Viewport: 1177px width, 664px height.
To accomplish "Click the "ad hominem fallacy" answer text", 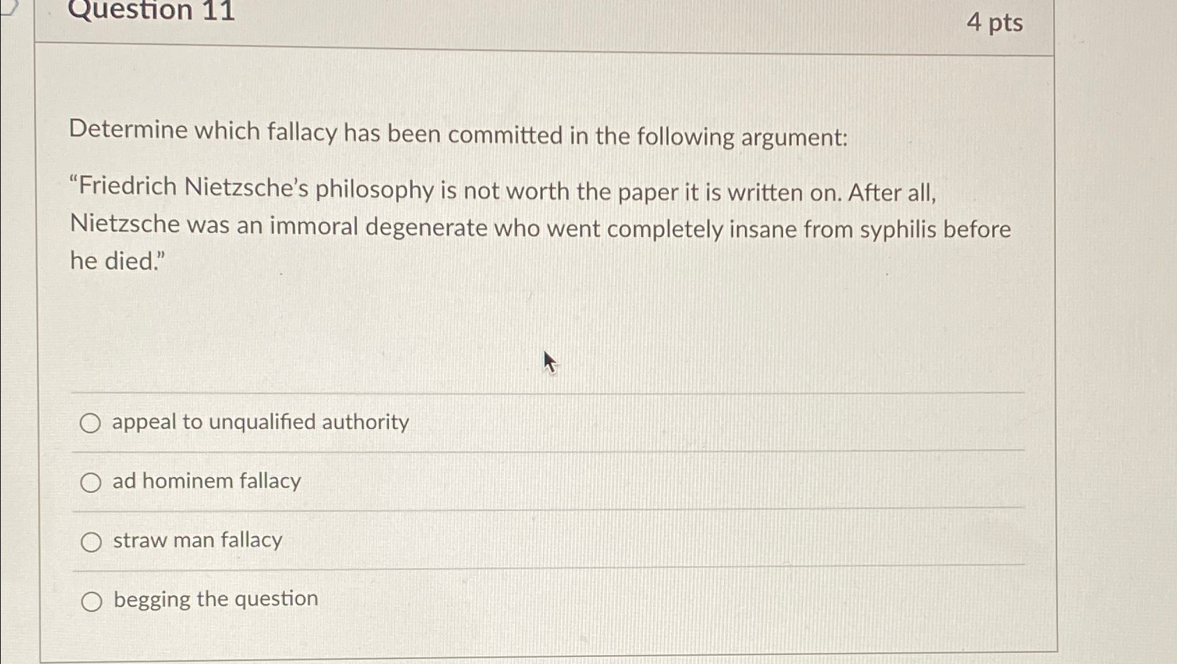I will point(206,481).
